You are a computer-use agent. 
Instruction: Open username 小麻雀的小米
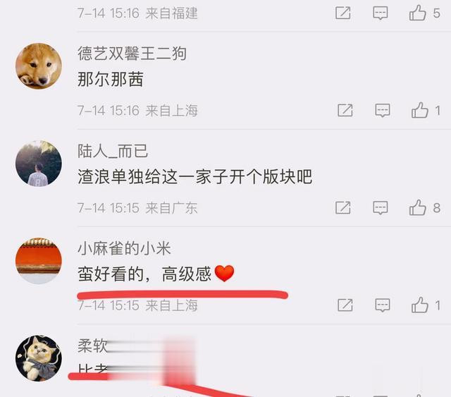point(124,248)
